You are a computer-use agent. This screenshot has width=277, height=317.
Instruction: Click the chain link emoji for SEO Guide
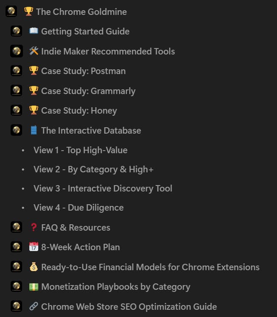point(34,307)
